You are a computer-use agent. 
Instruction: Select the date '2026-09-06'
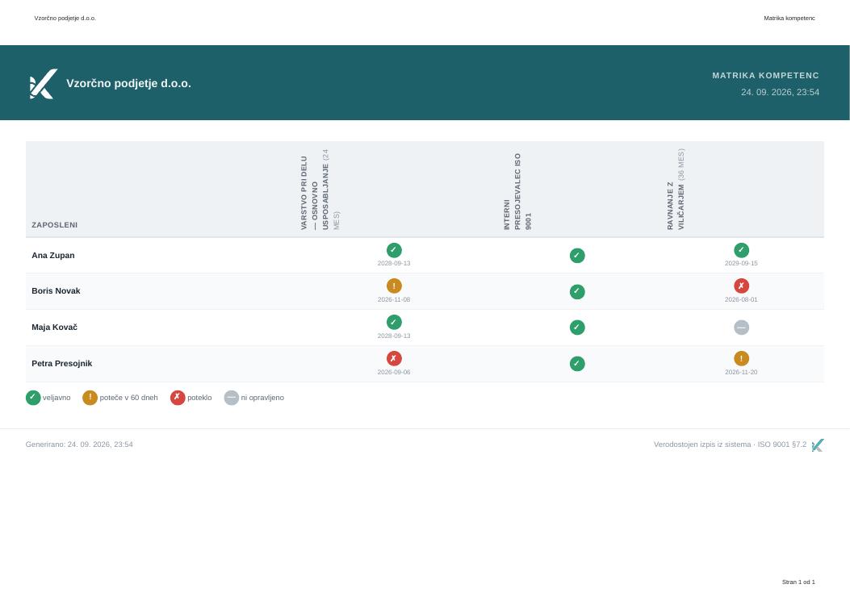click(394, 373)
